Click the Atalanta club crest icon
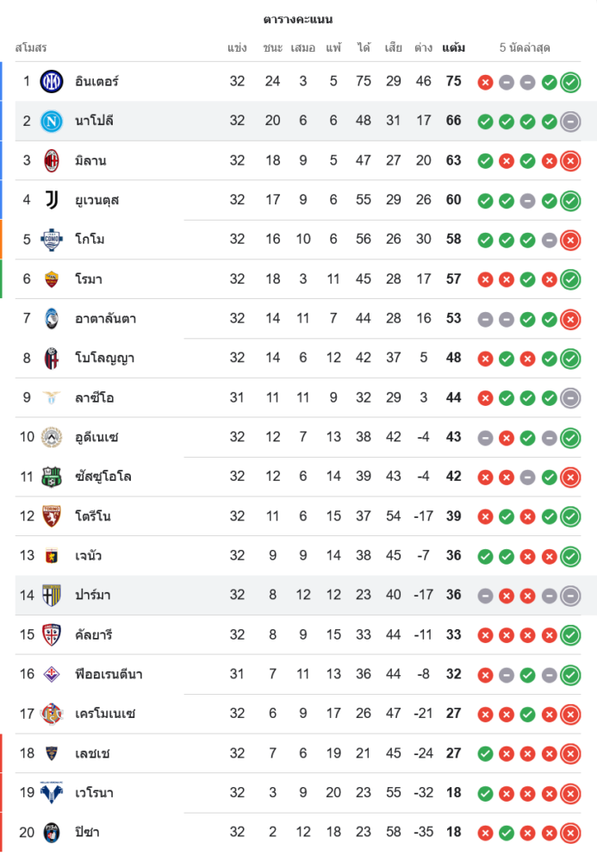Image resolution: width=597 pixels, height=862 pixels. tap(52, 319)
